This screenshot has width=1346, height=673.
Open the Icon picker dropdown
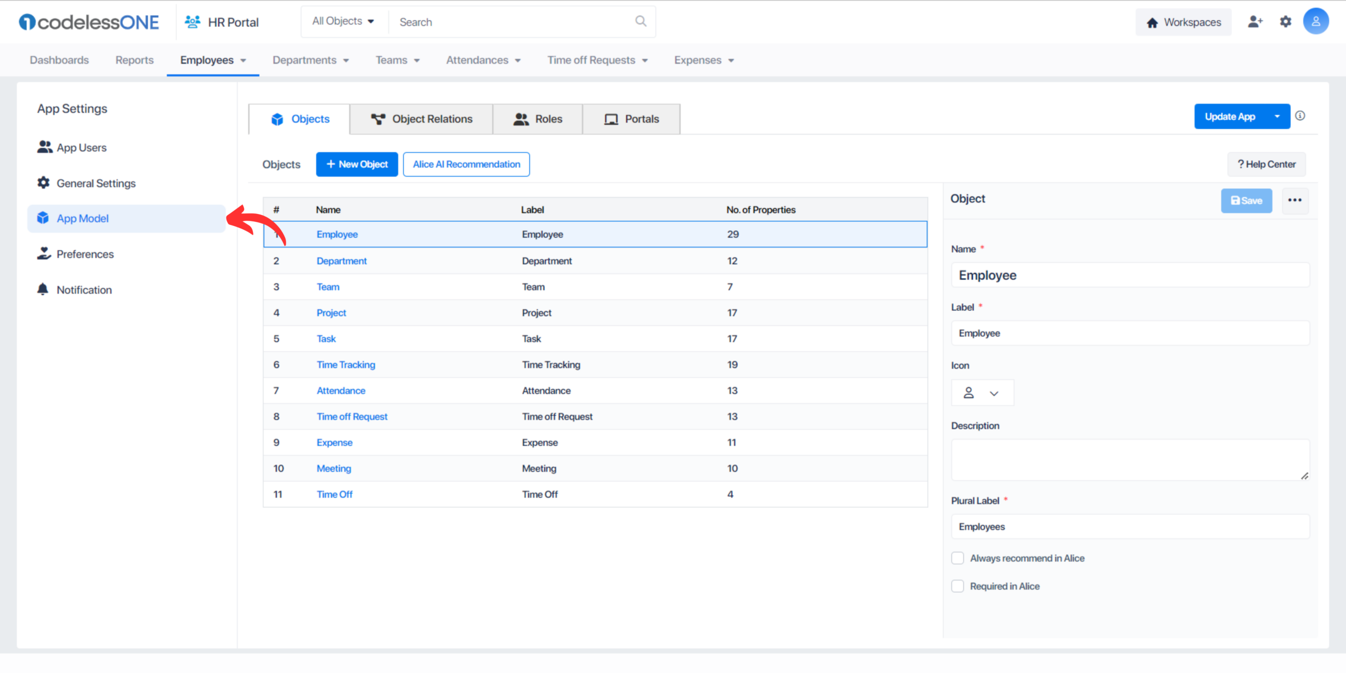[x=982, y=393]
